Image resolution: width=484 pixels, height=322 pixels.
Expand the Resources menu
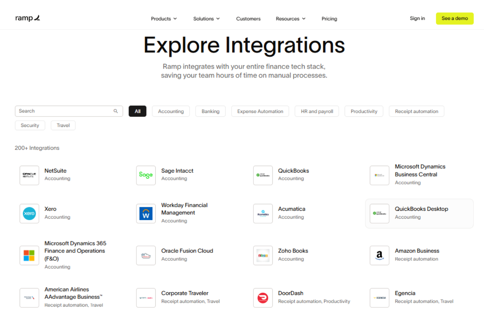[291, 19]
